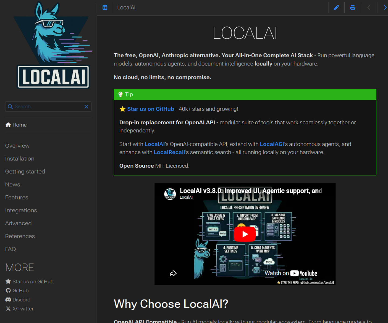Click the LOCALAI page title
The width and height of the screenshot is (388, 323).
[245, 33]
